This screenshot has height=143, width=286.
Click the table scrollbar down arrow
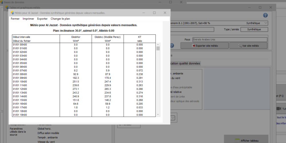point(158,114)
